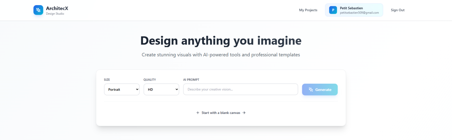Click the Design Studio subtitle under the logo
This screenshot has width=452, height=140.
click(x=55, y=14)
